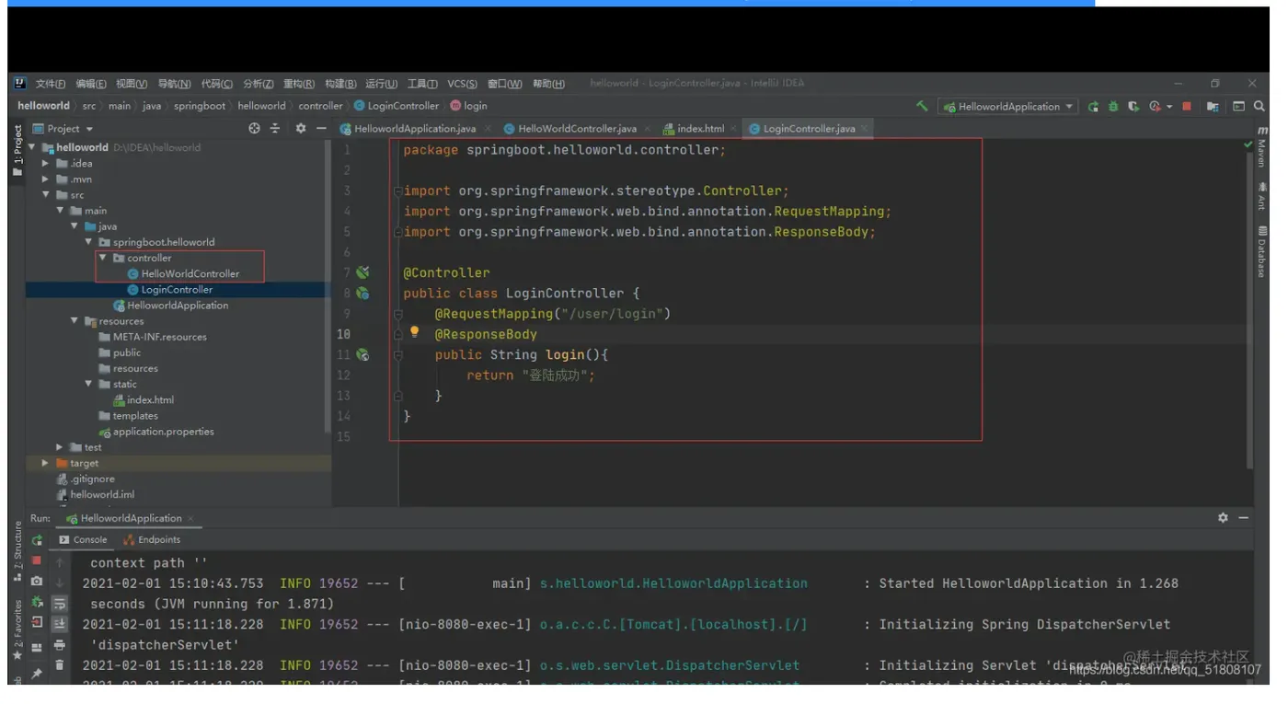
Task: Collapse the src folder
Action: (46, 195)
